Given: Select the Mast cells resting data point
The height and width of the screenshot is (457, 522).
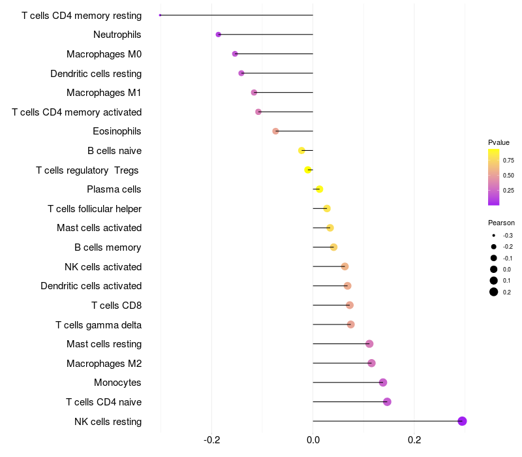Looking at the screenshot, I should [x=369, y=344].
